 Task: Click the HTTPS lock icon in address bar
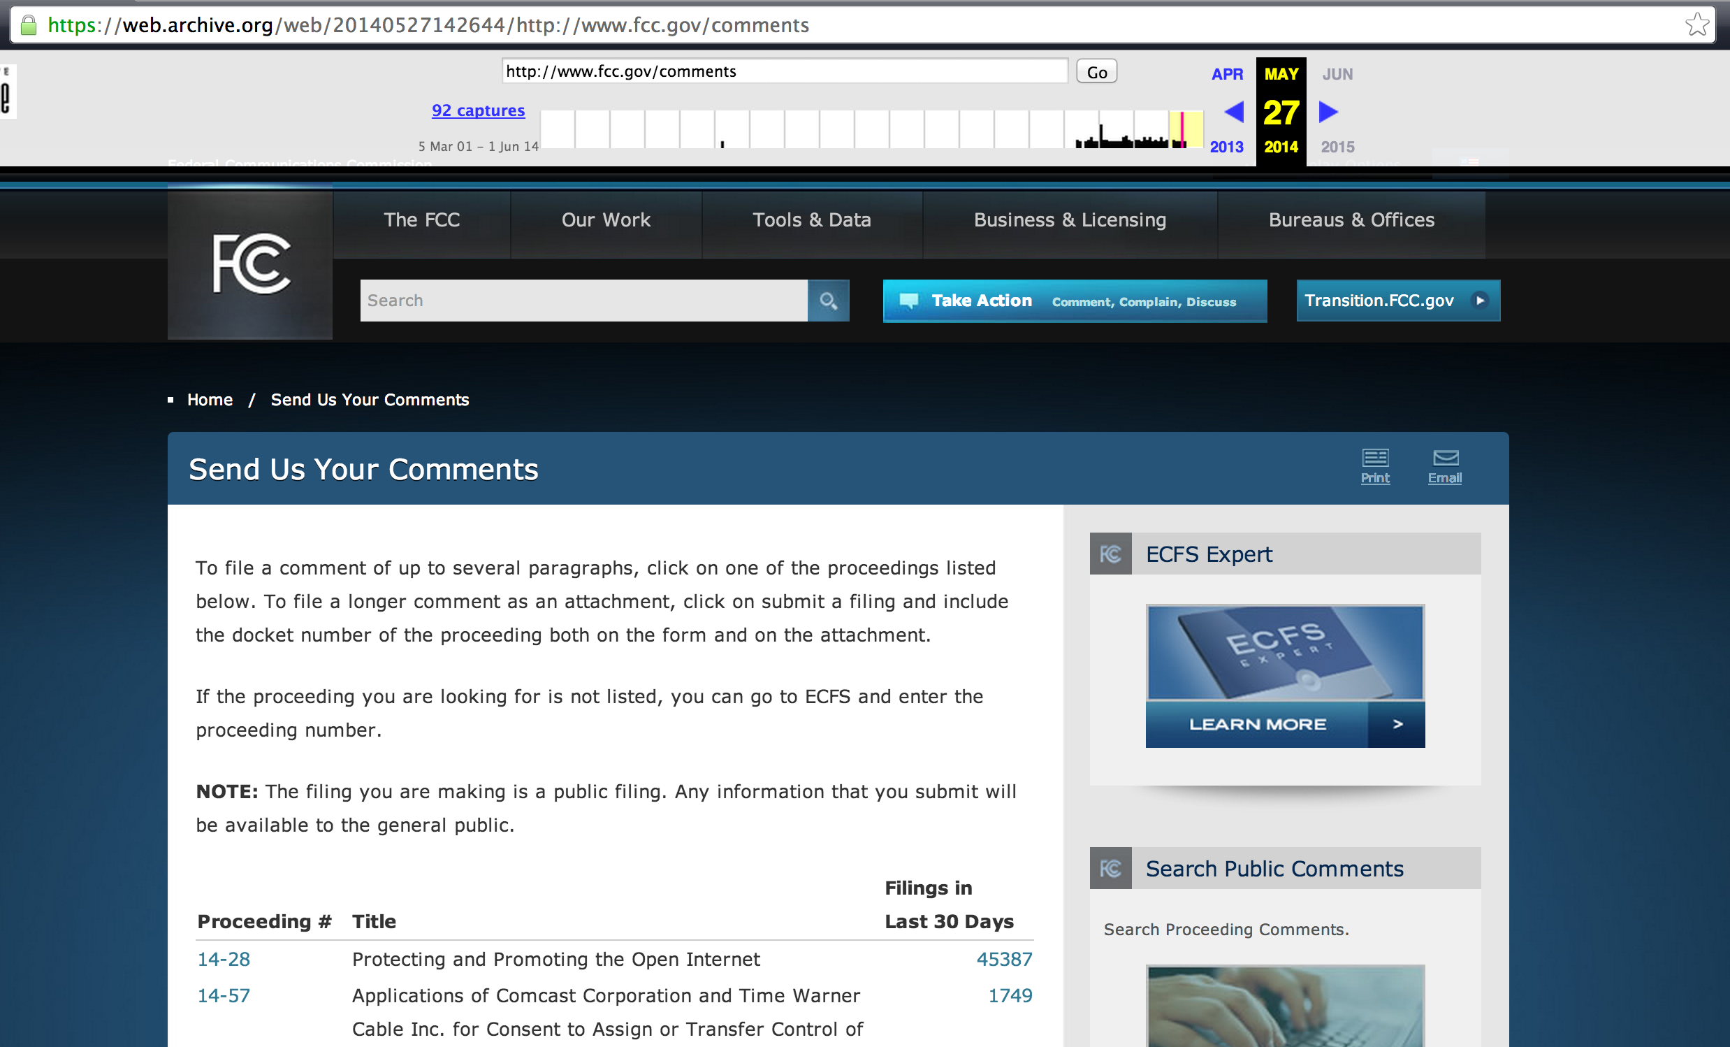[29, 24]
